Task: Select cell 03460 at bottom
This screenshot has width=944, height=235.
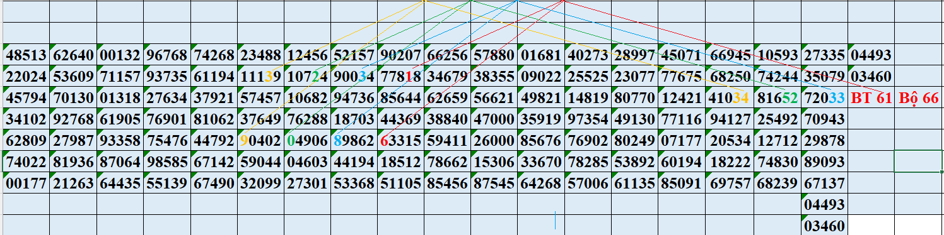Action: [825, 226]
